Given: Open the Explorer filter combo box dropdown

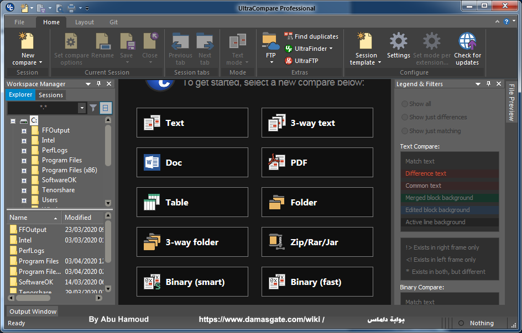Looking at the screenshot, I should (x=82, y=108).
